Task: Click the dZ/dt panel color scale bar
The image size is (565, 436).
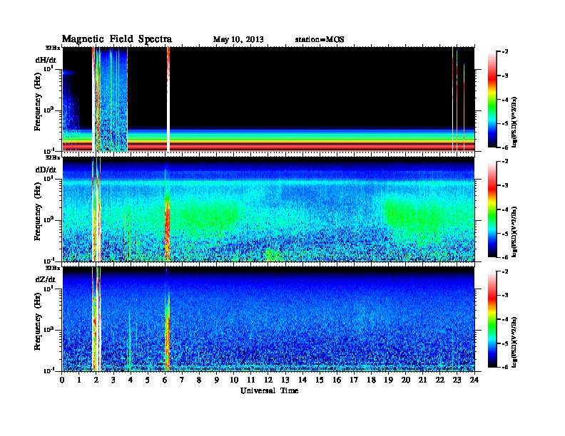Action: 492,319
